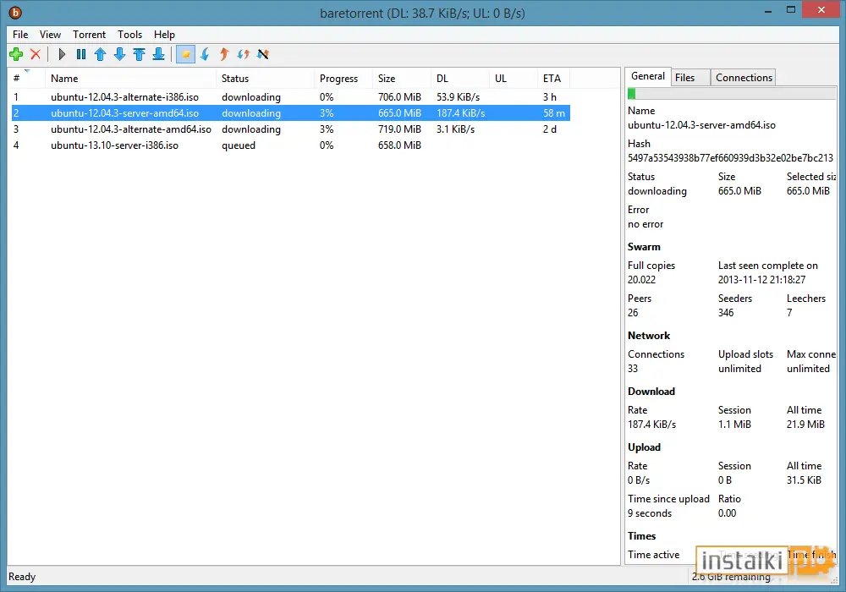
Task: Toggle the highlighted yellow filter button
Action: click(x=185, y=54)
